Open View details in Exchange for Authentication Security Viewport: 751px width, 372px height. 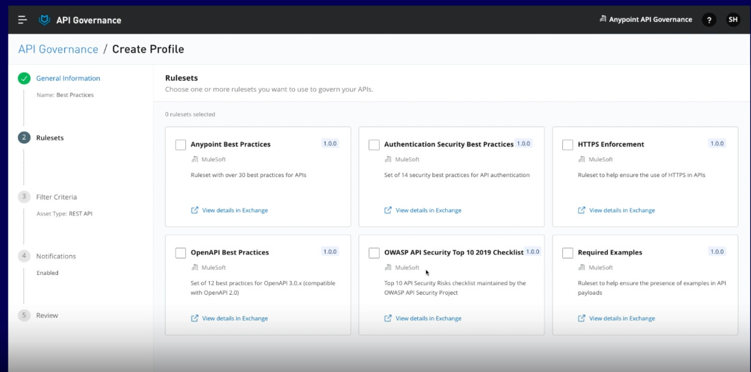428,210
